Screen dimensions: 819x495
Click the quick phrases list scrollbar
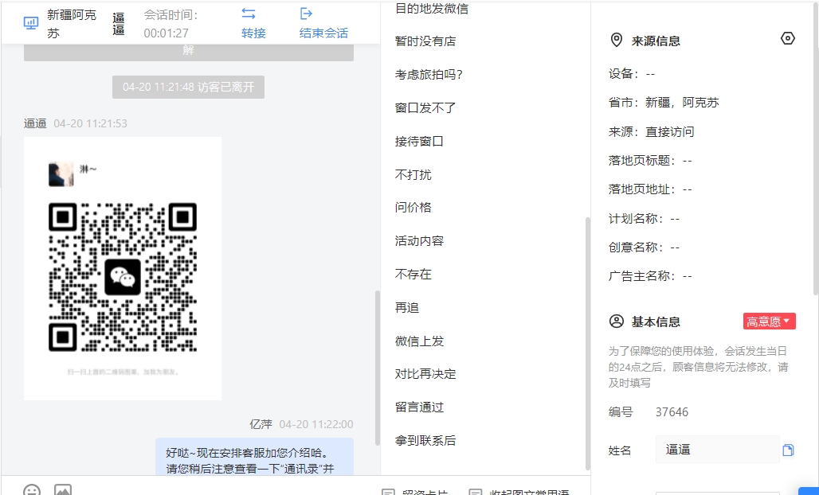pyautogui.click(x=588, y=343)
